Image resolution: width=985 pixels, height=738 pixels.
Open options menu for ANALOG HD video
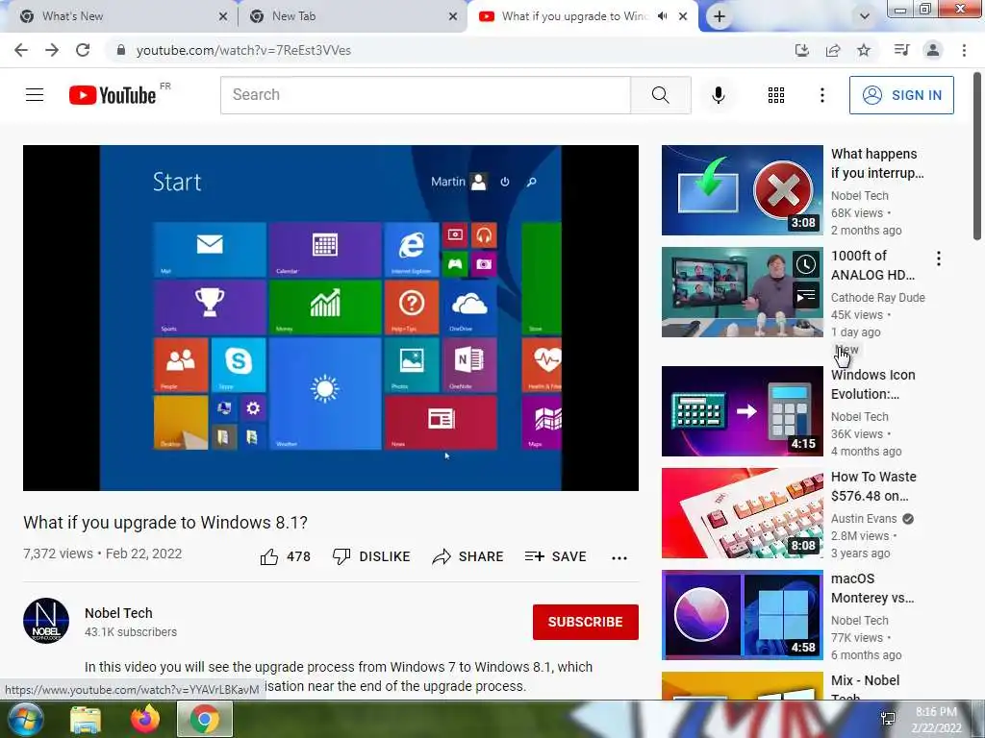939,258
